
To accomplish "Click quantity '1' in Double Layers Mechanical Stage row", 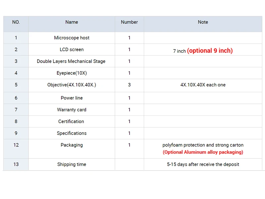I will (129, 61).
